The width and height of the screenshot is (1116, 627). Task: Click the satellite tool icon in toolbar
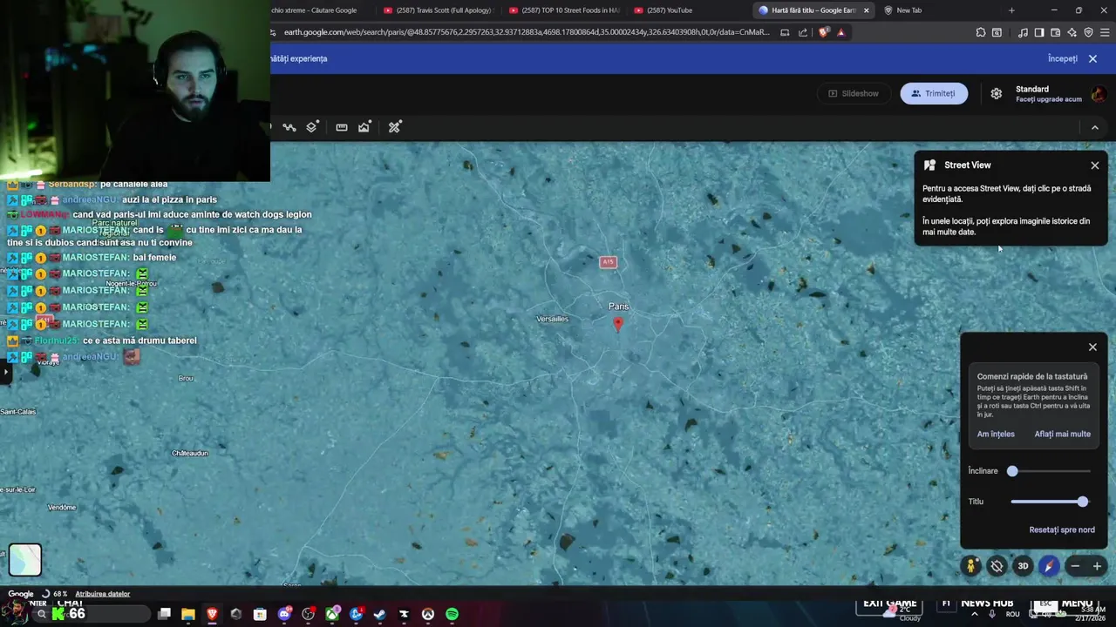pyautogui.click(x=395, y=127)
